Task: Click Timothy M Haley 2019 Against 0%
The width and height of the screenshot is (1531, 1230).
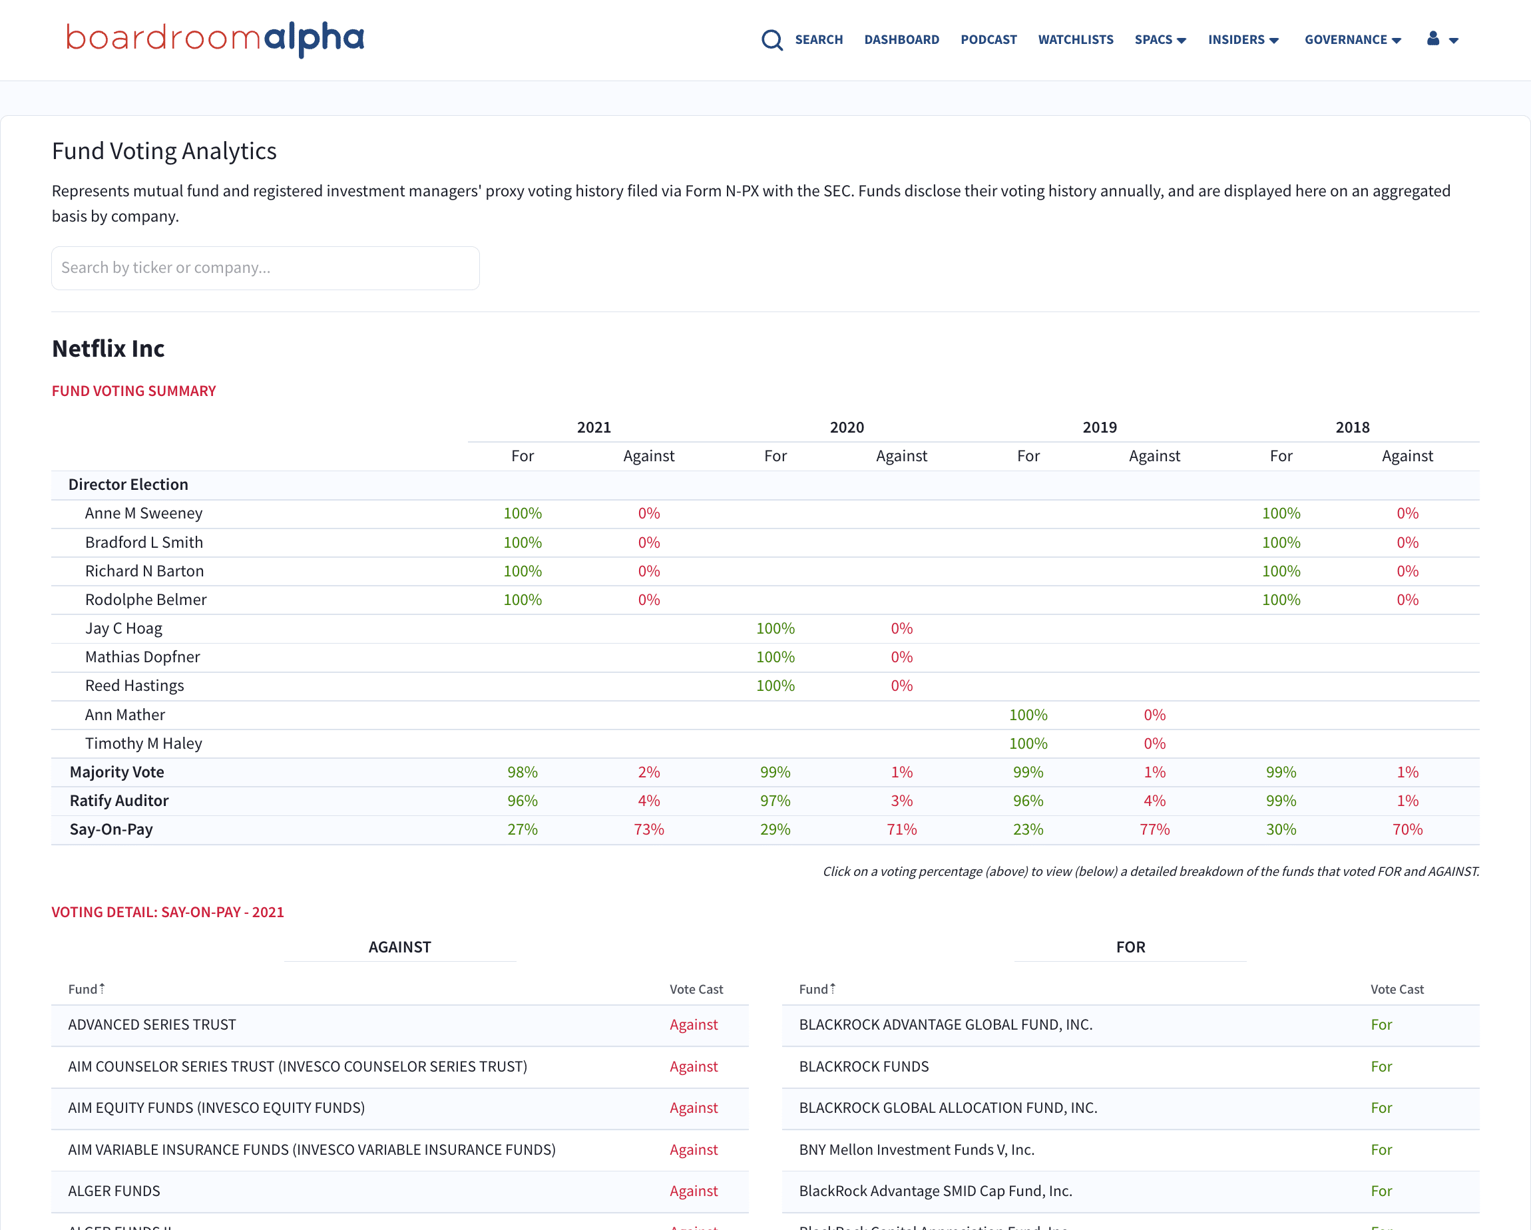Action: click(1155, 743)
